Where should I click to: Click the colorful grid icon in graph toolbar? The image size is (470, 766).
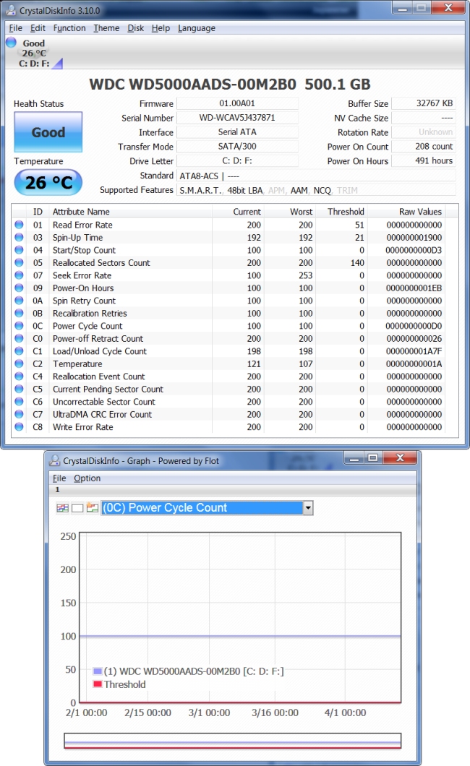pos(62,508)
